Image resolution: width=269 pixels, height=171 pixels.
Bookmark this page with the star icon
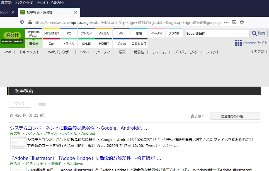pos(242,22)
